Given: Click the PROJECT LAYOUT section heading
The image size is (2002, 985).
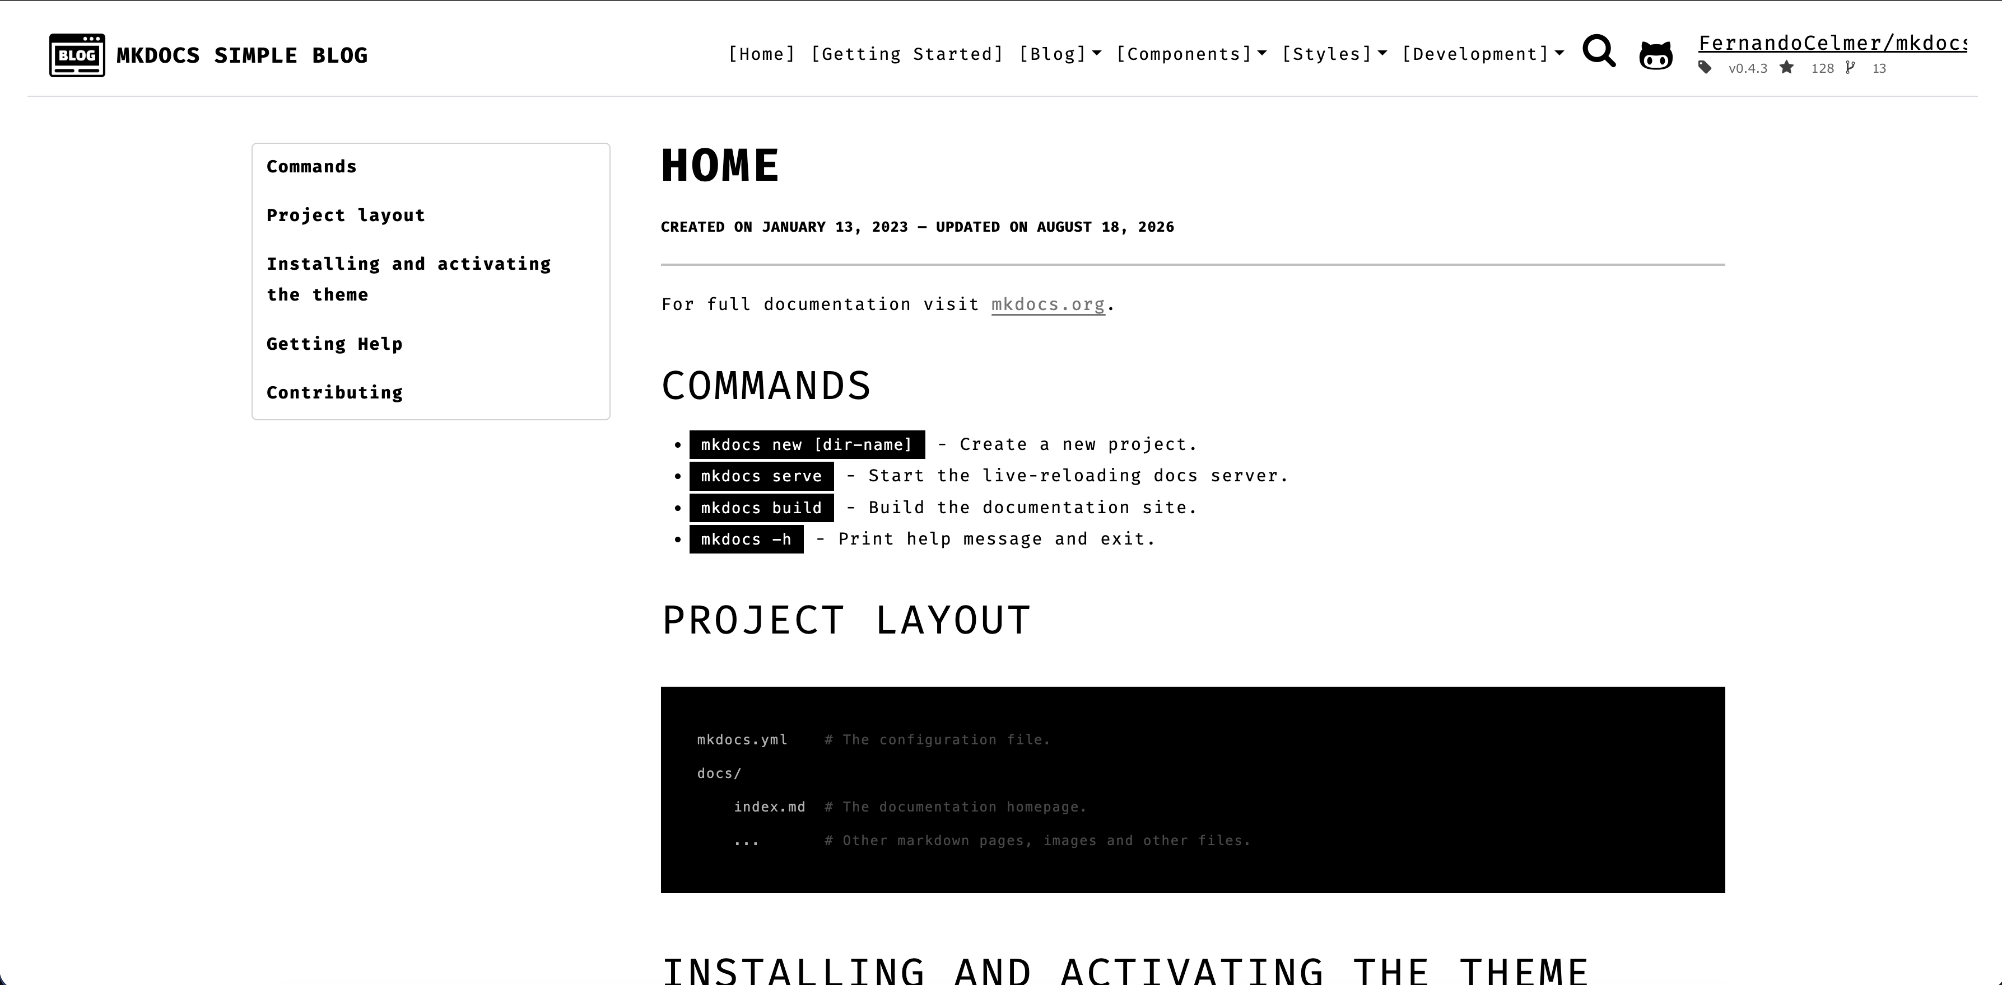Looking at the screenshot, I should (846, 620).
